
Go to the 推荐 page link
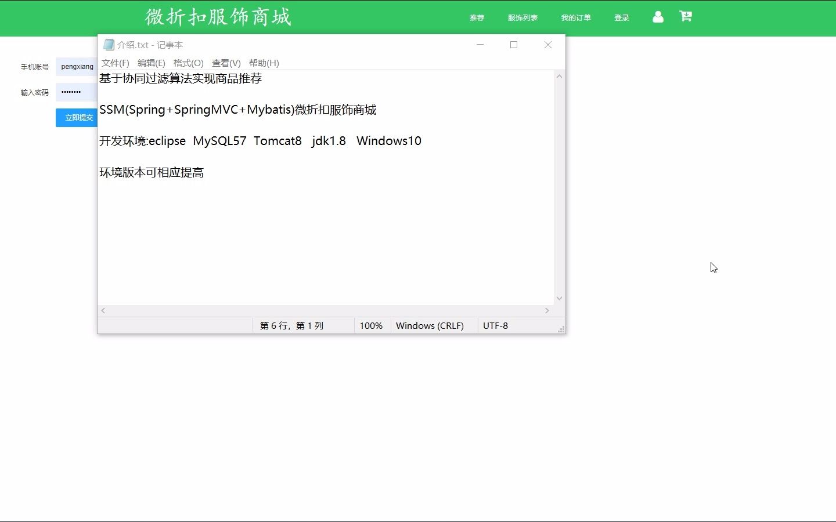(477, 18)
